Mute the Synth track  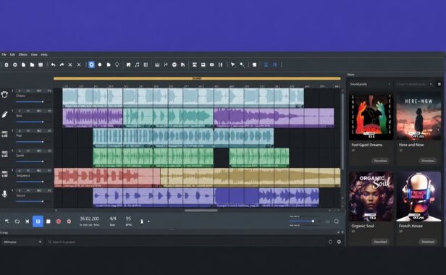[28, 151]
